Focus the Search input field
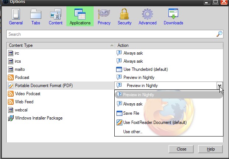The width and height of the screenshot is (229, 159). (115, 34)
